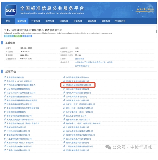Image resolution: width=158 pixels, height=160 pixels.
Task: Open the 南京亿高医疗科技股份有限公司 link
Action: [79, 131]
